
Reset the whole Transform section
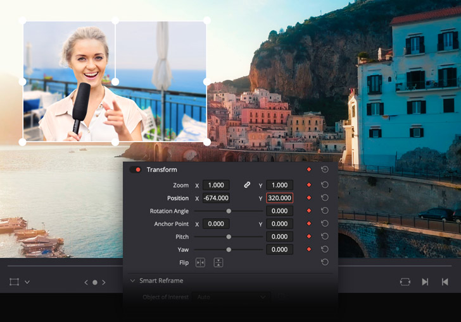click(x=325, y=170)
